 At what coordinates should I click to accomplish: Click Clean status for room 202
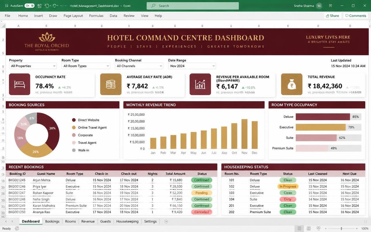coord(288,212)
